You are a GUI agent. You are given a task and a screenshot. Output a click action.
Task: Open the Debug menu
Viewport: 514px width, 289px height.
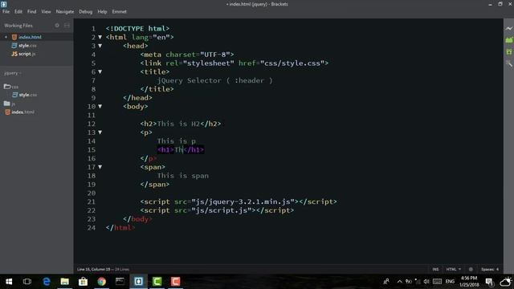[x=86, y=11]
